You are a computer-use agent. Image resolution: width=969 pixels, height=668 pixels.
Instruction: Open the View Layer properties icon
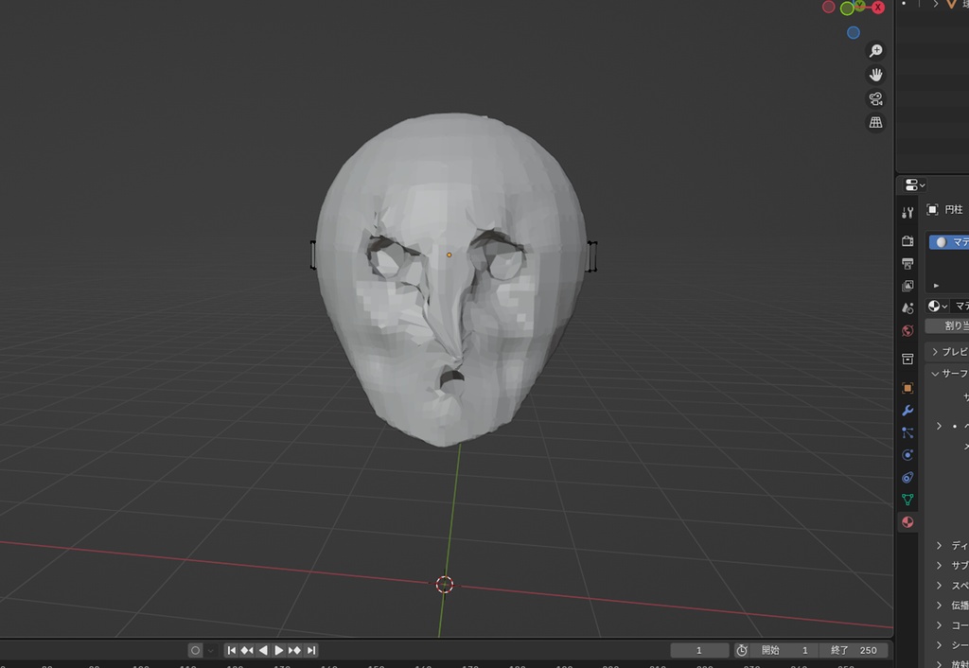tap(907, 286)
